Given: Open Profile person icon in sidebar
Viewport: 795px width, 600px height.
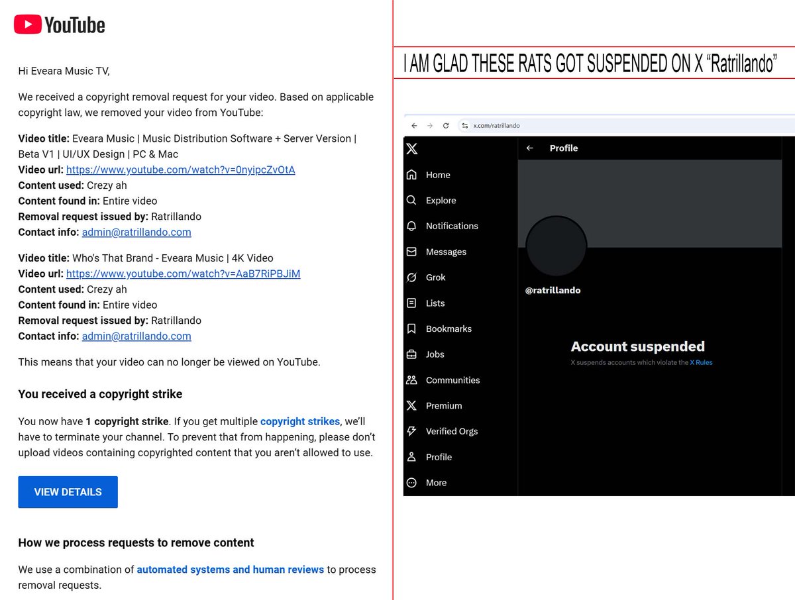Looking at the screenshot, I should point(411,457).
